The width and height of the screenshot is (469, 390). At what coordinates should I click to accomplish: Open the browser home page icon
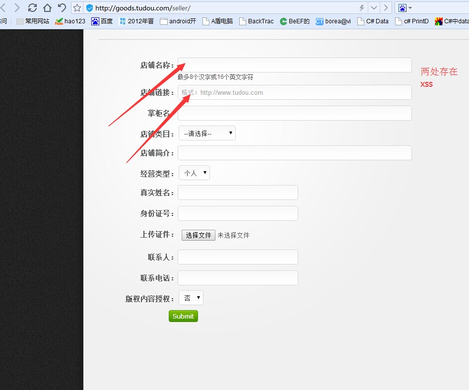pos(47,8)
